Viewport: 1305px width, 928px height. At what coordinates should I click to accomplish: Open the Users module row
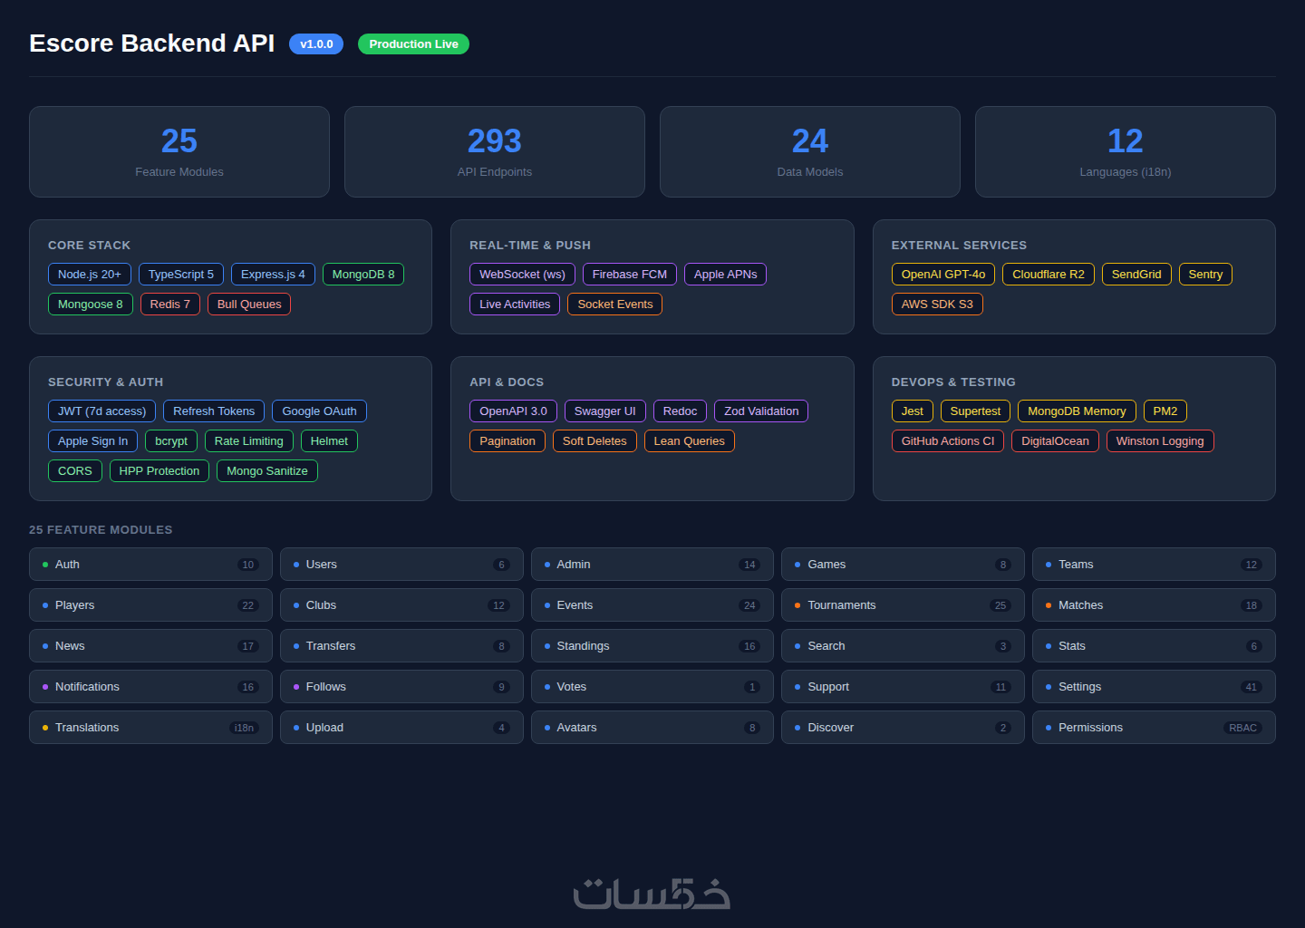401,564
